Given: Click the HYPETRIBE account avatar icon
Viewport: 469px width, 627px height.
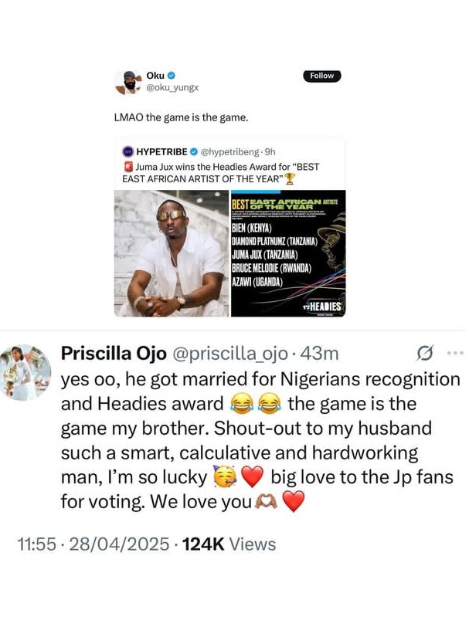Looking at the screenshot, I should click(x=128, y=151).
